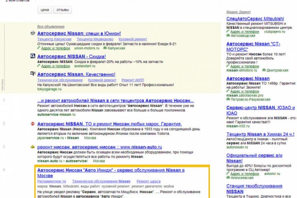297x198 pixels.
Task: Open 'Адрес и телефон' for avstandart.ru
Action: (x=56, y=66)
